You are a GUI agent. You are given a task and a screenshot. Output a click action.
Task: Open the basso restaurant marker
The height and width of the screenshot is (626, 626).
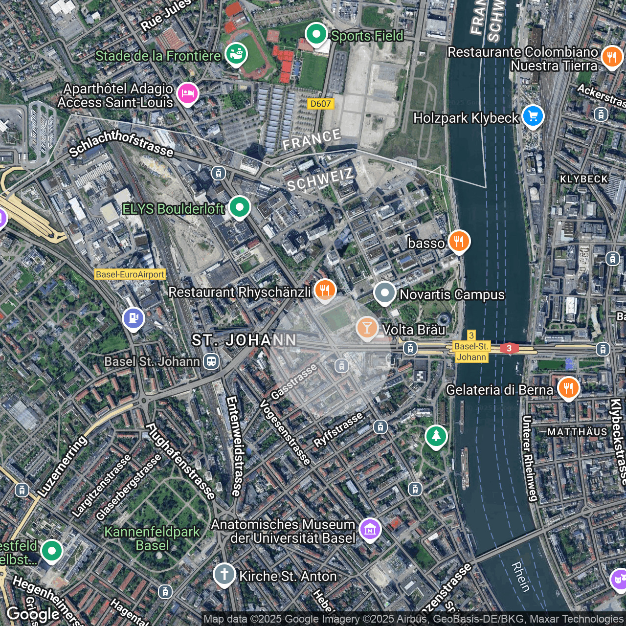click(459, 242)
